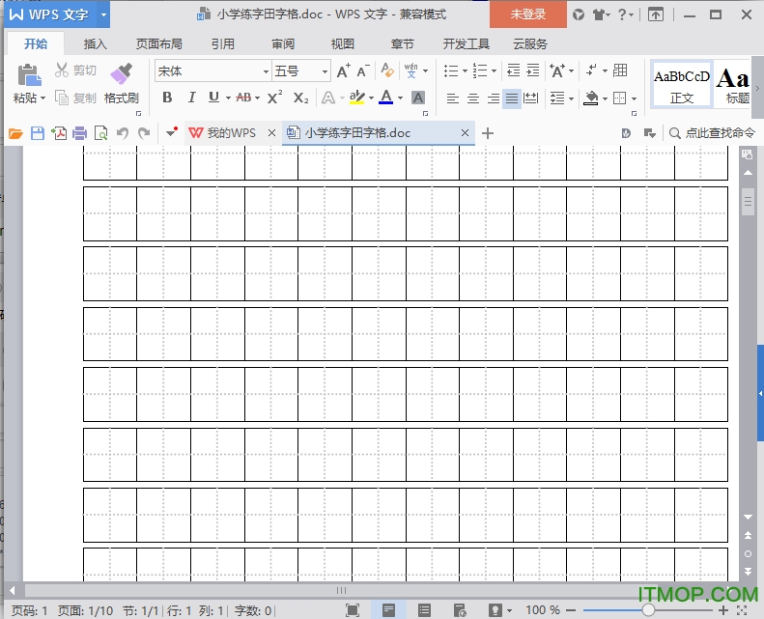Decrease paragraph indent
Image resolution: width=764 pixels, height=619 pixels.
pyautogui.click(x=514, y=70)
